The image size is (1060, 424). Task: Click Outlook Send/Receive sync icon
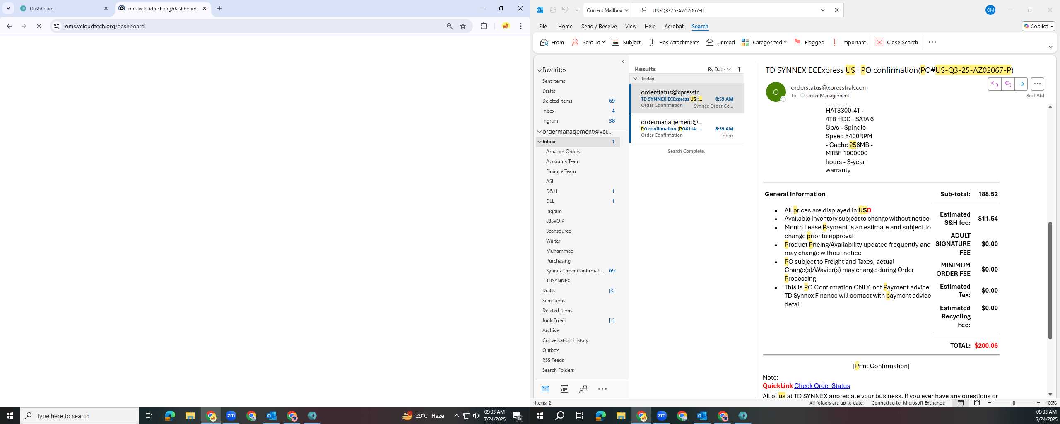553,10
